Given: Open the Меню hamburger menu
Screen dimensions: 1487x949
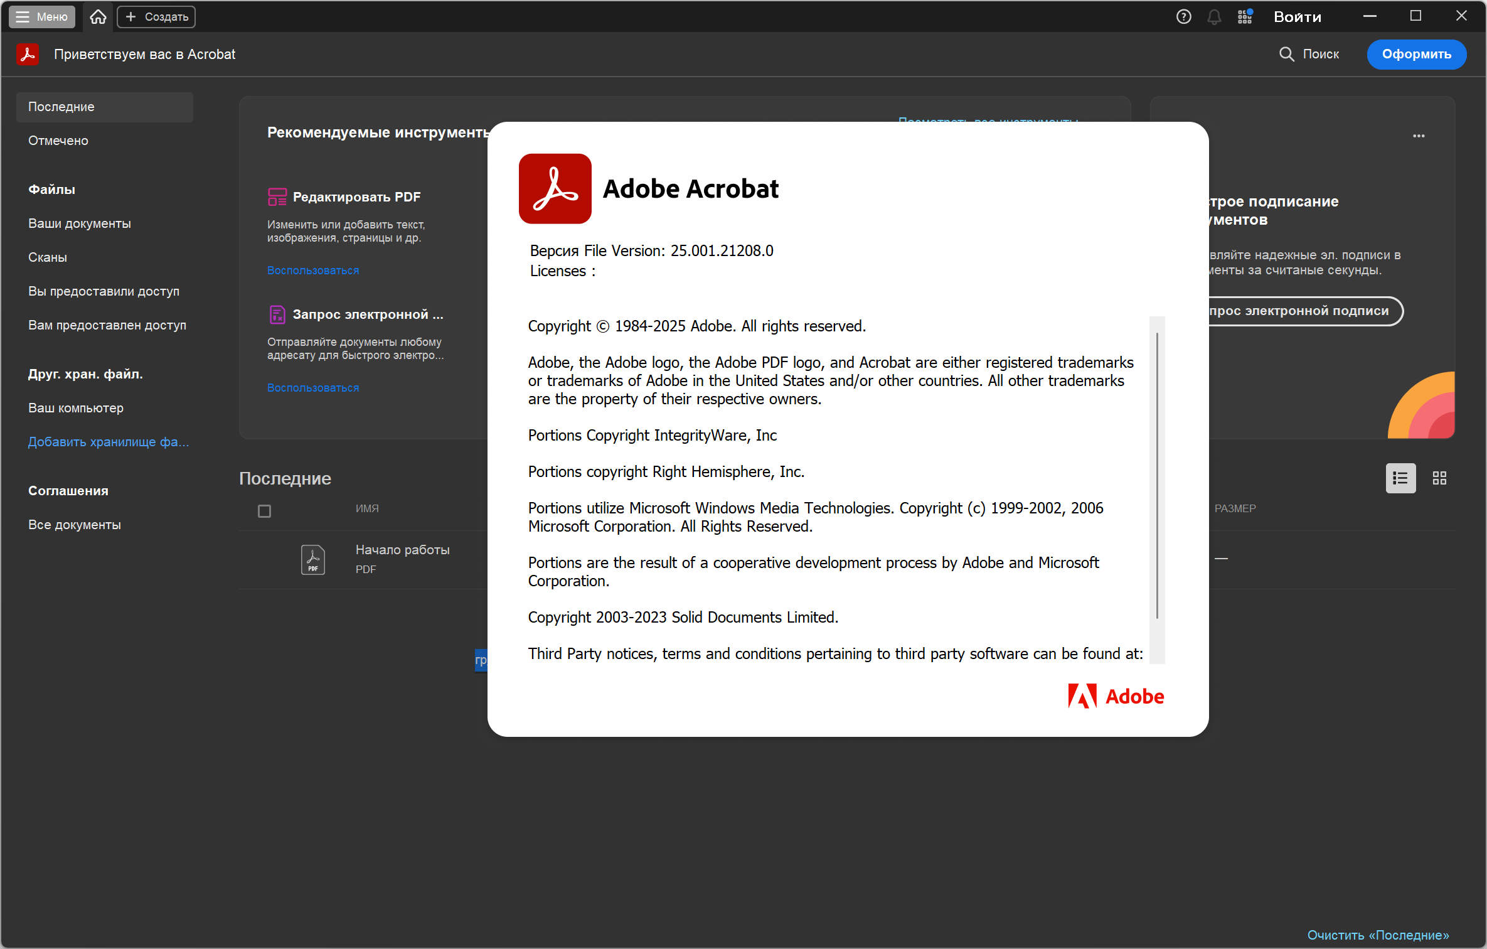Looking at the screenshot, I should [41, 17].
